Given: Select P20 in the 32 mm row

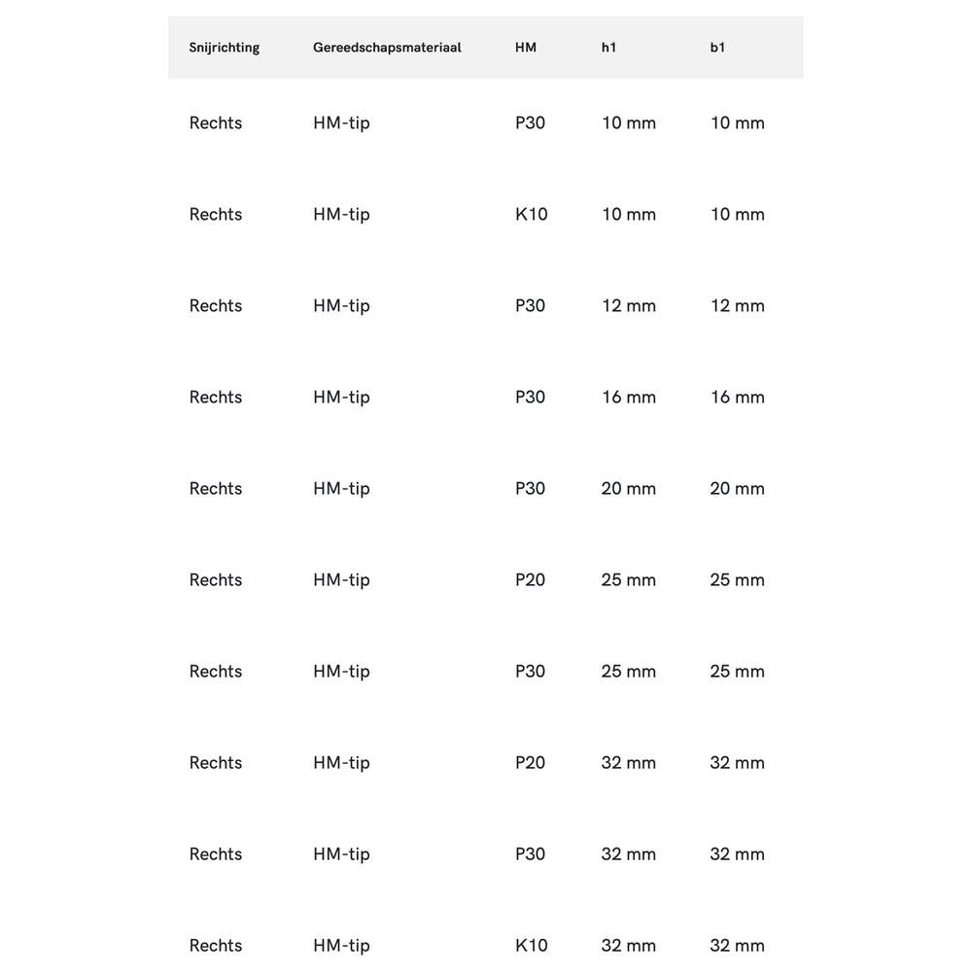Looking at the screenshot, I should coord(531,762).
